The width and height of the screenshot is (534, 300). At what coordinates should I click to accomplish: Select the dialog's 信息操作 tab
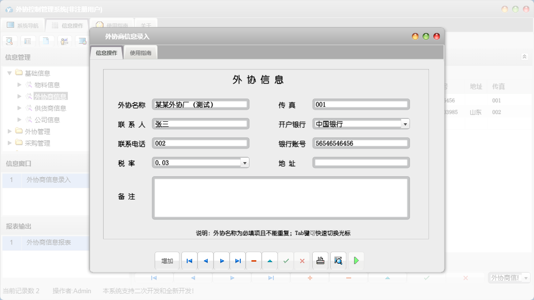tap(107, 53)
